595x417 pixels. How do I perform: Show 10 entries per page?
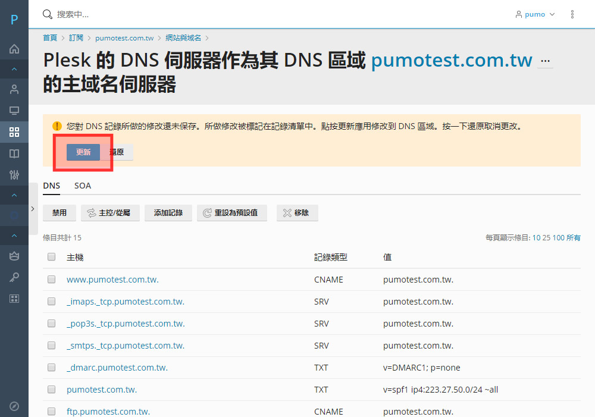pyautogui.click(x=536, y=237)
